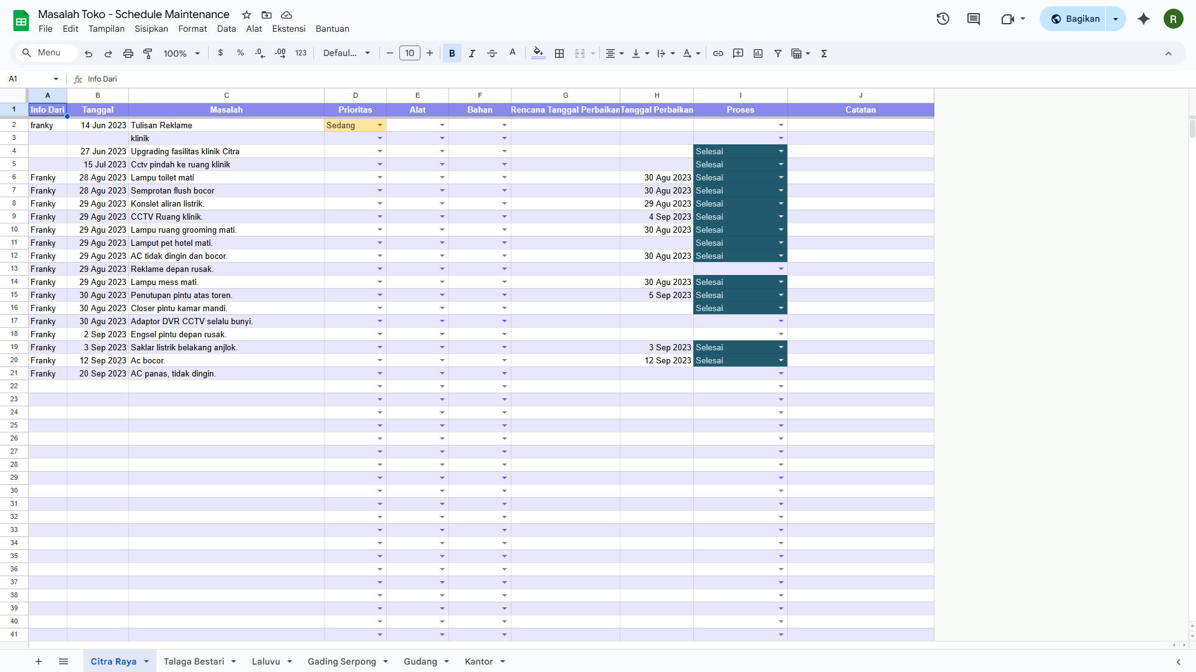Click the borders icon
Screen dimensions: 1196x672
[559, 54]
